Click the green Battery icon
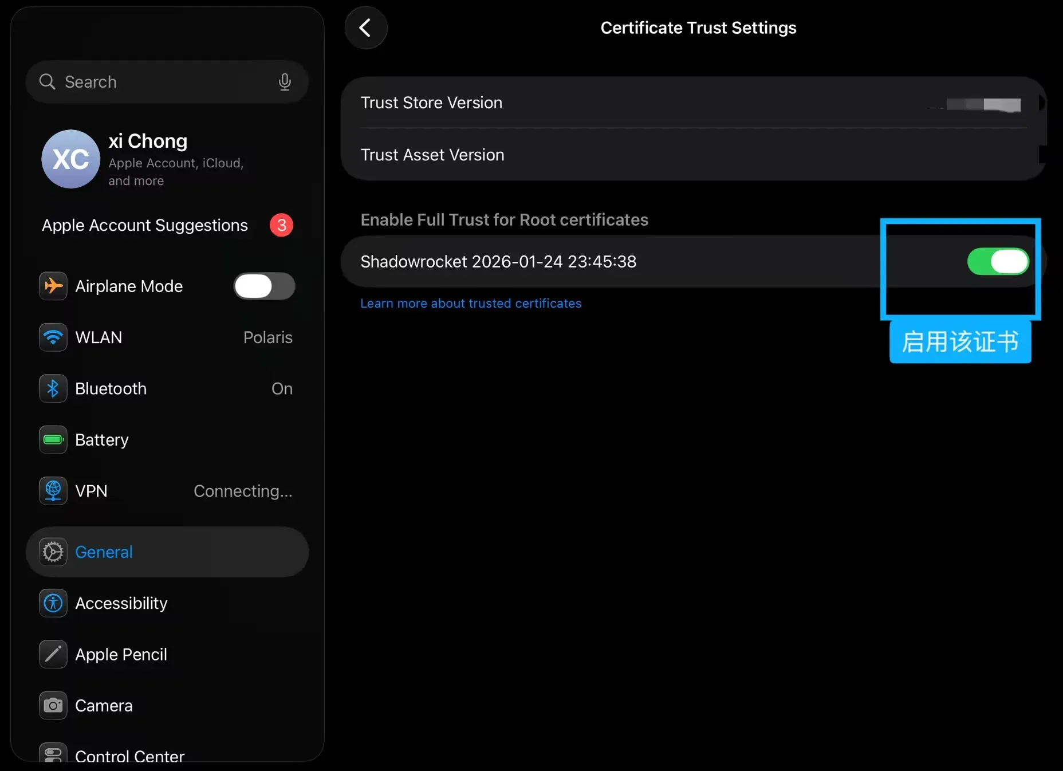 (x=53, y=440)
